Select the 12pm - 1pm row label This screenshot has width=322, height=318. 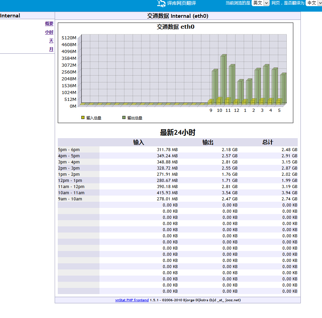click(70, 180)
